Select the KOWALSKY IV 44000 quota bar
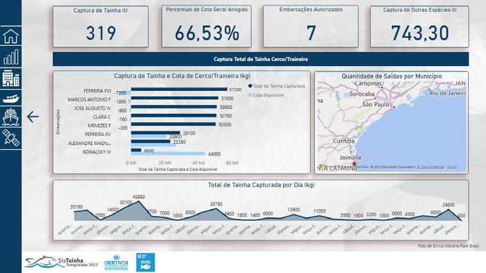 [168, 154]
